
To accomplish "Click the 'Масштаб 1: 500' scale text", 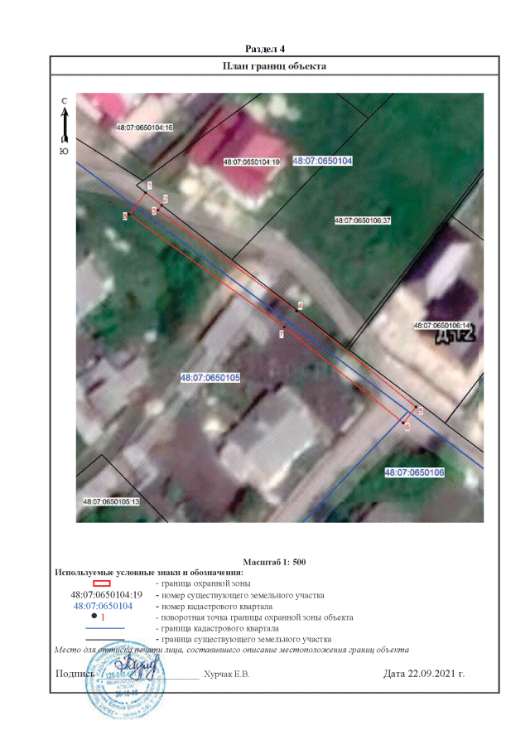I will tap(274, 563).
